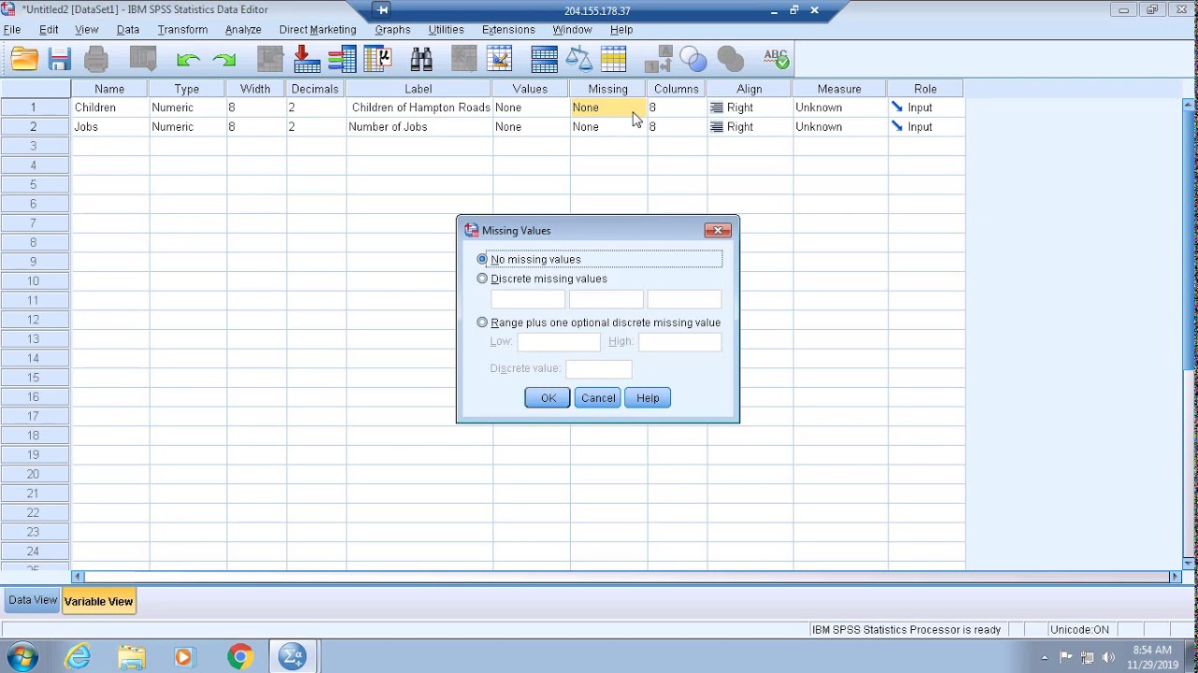Open the Go to Variable toolbar icon

coord(342,60)
